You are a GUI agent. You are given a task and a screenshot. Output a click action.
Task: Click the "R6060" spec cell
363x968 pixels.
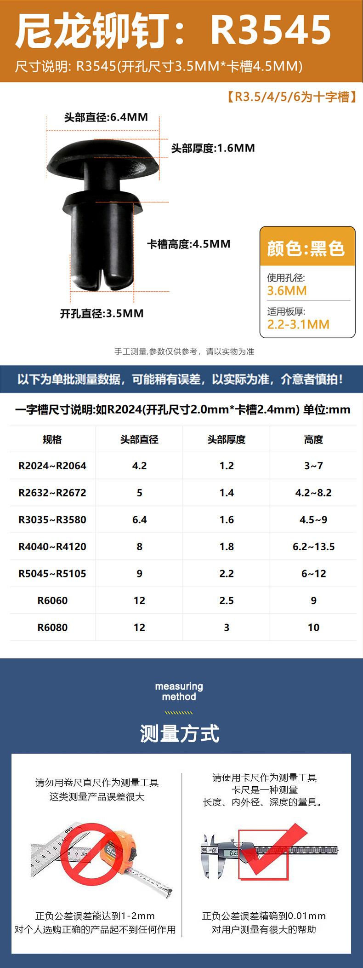52,600
